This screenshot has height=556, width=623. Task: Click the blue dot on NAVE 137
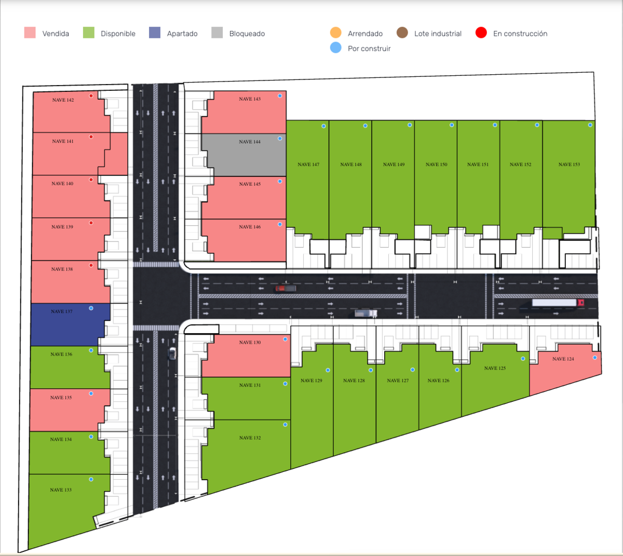click(x=91, y=308)
